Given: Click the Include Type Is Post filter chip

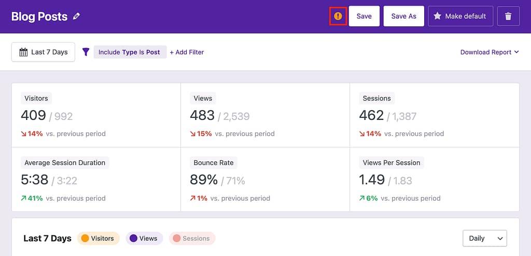Looking at the screenshot, I should [x=130, y=52].
